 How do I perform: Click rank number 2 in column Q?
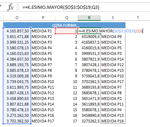click(76, 37)
